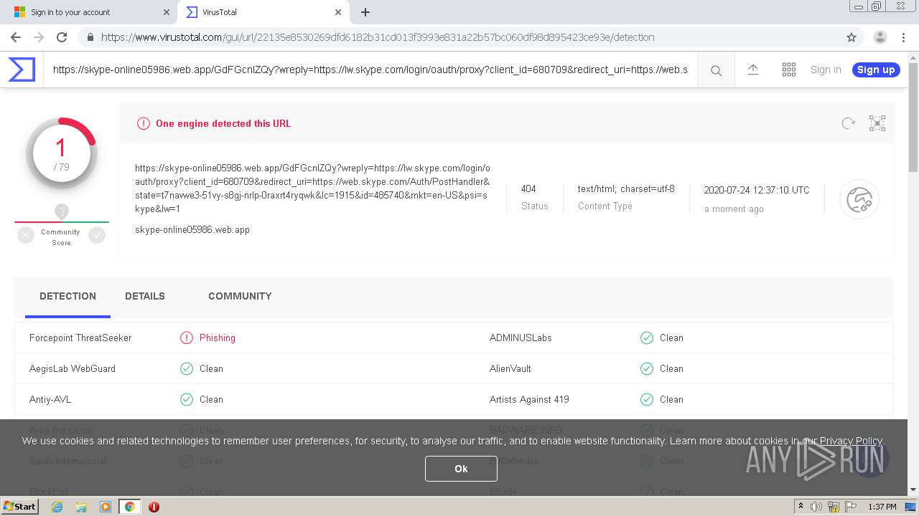Click the VirusTotal URL search field
Image resolution: width=919 pixels, height=516 pixels.
370,70
